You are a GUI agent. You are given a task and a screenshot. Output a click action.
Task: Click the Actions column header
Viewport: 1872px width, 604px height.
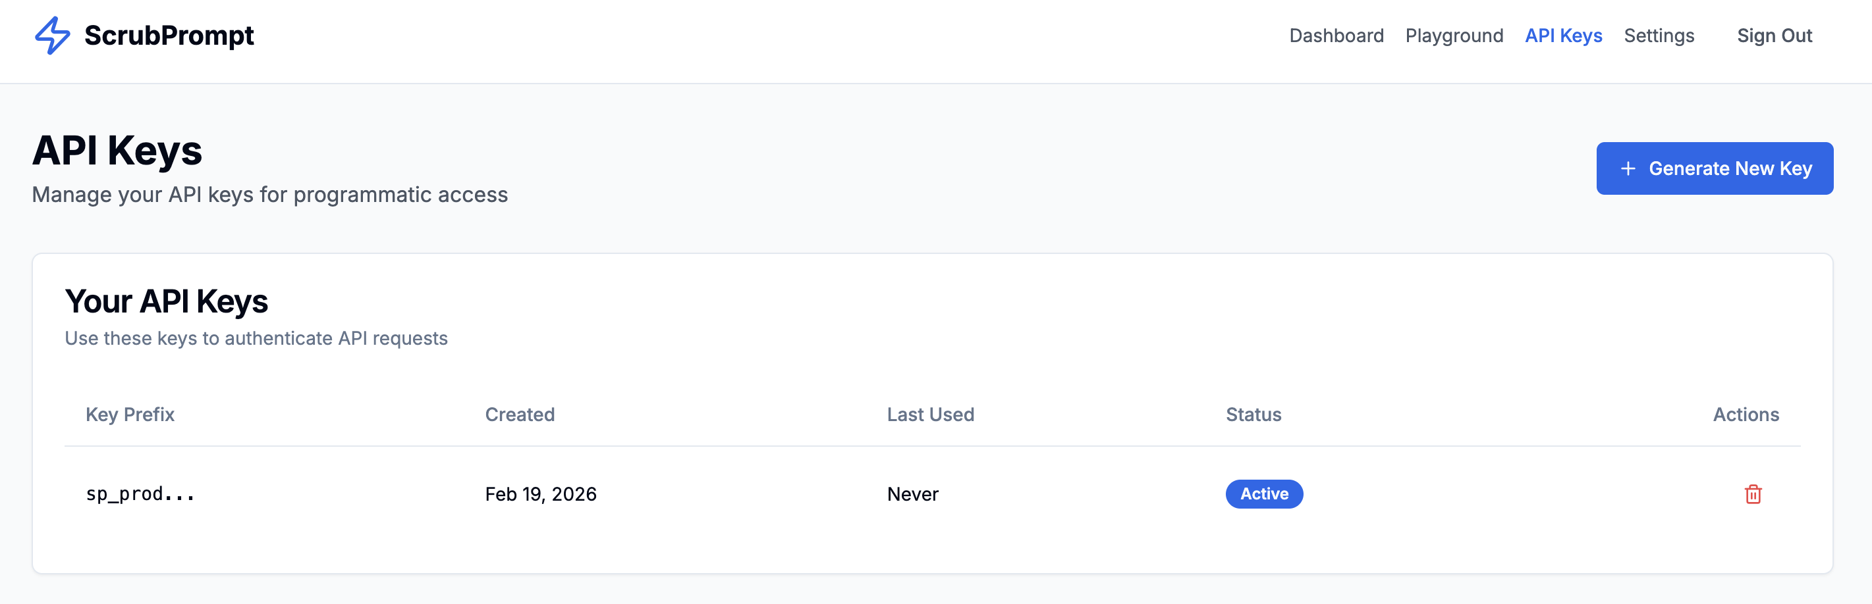click(x=1746, y=415)
